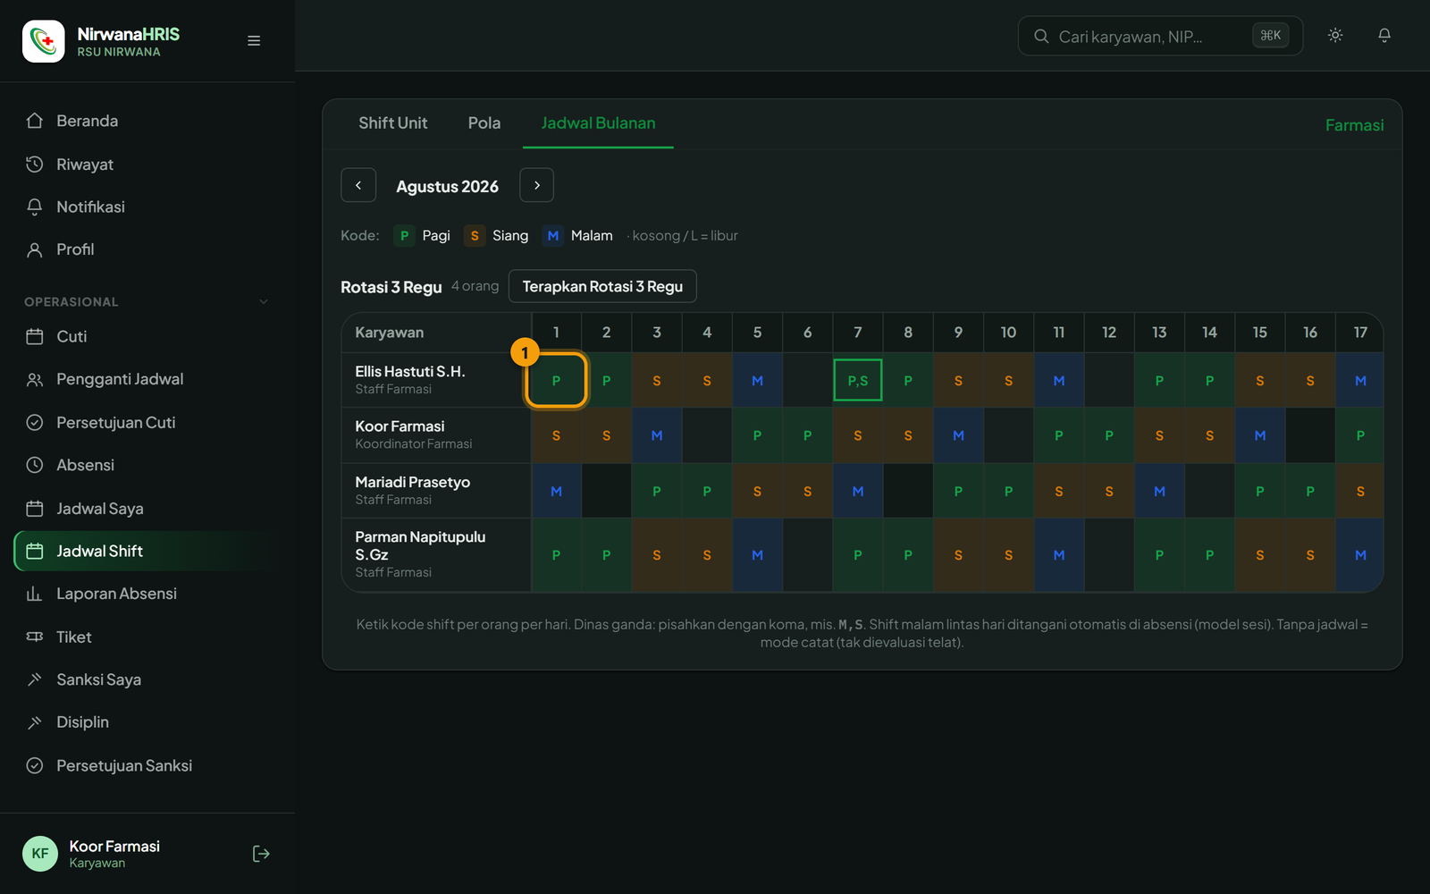Viewport: 1430px width, 894px height.
Task: Switch to the Pola tab
Action: (x=484, y=123)
